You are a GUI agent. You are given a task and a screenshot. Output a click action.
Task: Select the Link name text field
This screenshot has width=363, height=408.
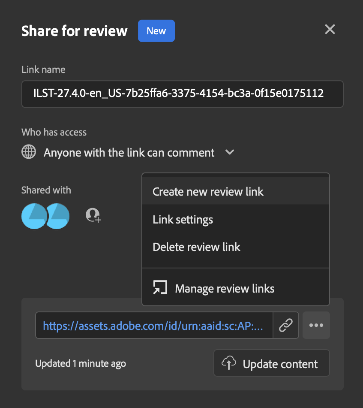pos(182,94)
